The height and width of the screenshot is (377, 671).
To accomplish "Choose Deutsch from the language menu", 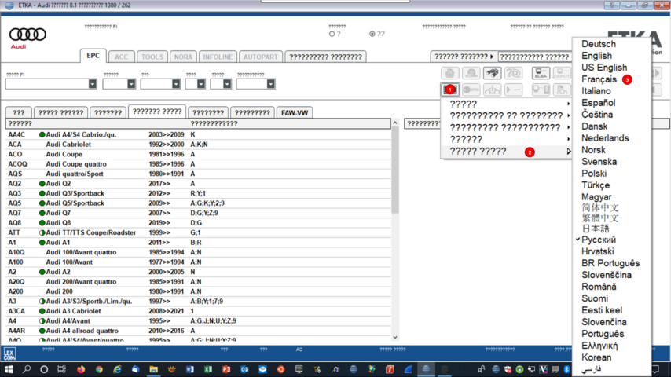I will (x=598, y=44).
